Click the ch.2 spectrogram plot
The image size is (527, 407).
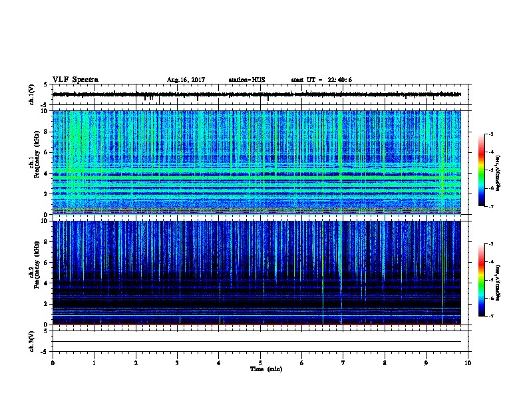[x=257, y=273]
